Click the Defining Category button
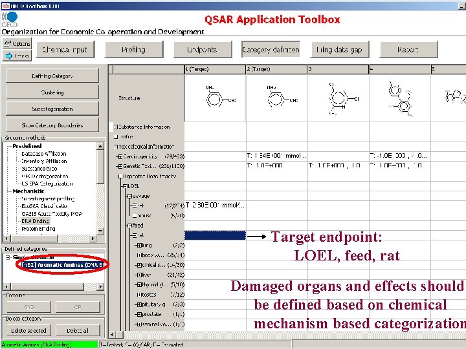This screenshot has height=349, width=466. point(52,76)
